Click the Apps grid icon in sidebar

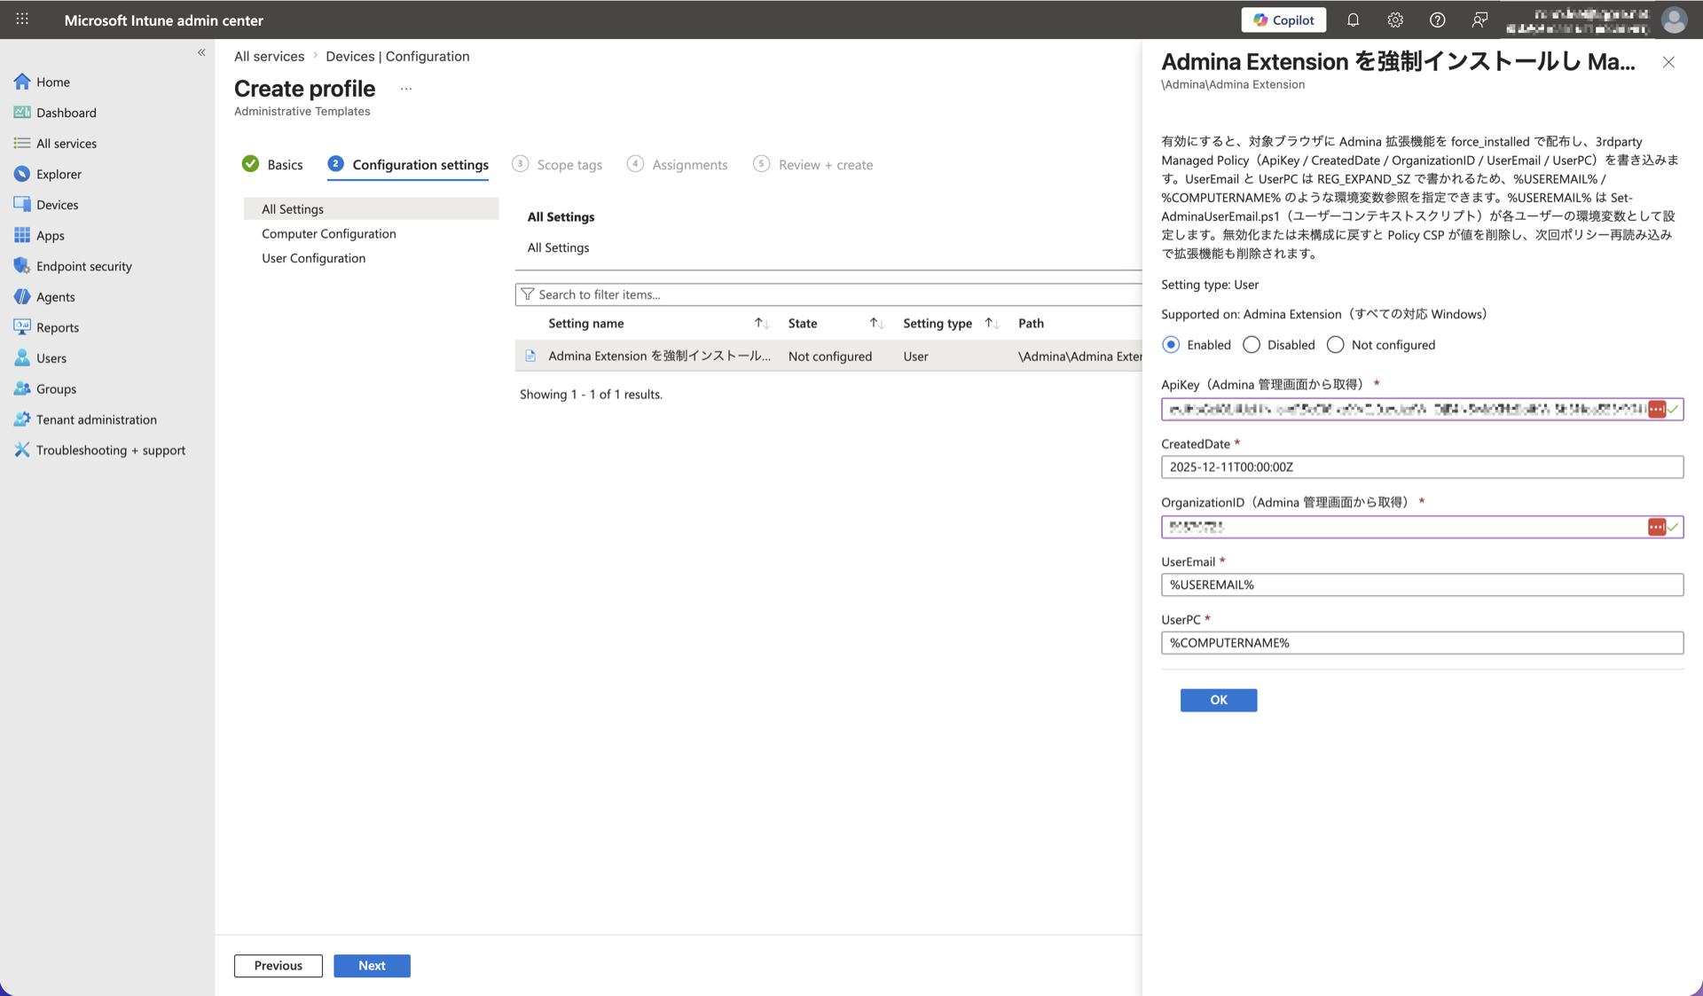pos(22,235)
